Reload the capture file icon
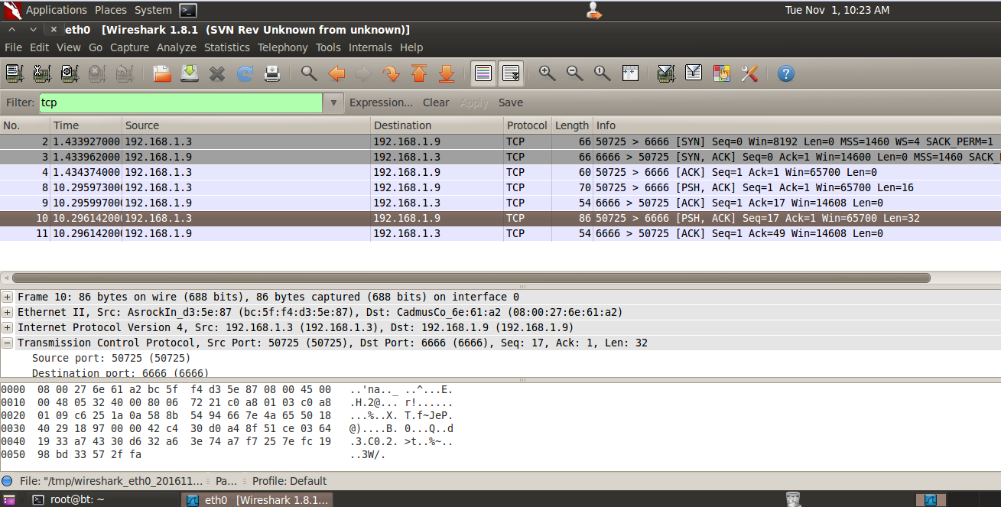The width and height of the screenshot is (1001, 507). 245,73
